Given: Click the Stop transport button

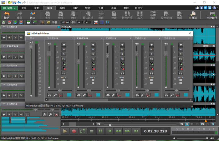Looking at the screenshot, I should tap(92, 131).
